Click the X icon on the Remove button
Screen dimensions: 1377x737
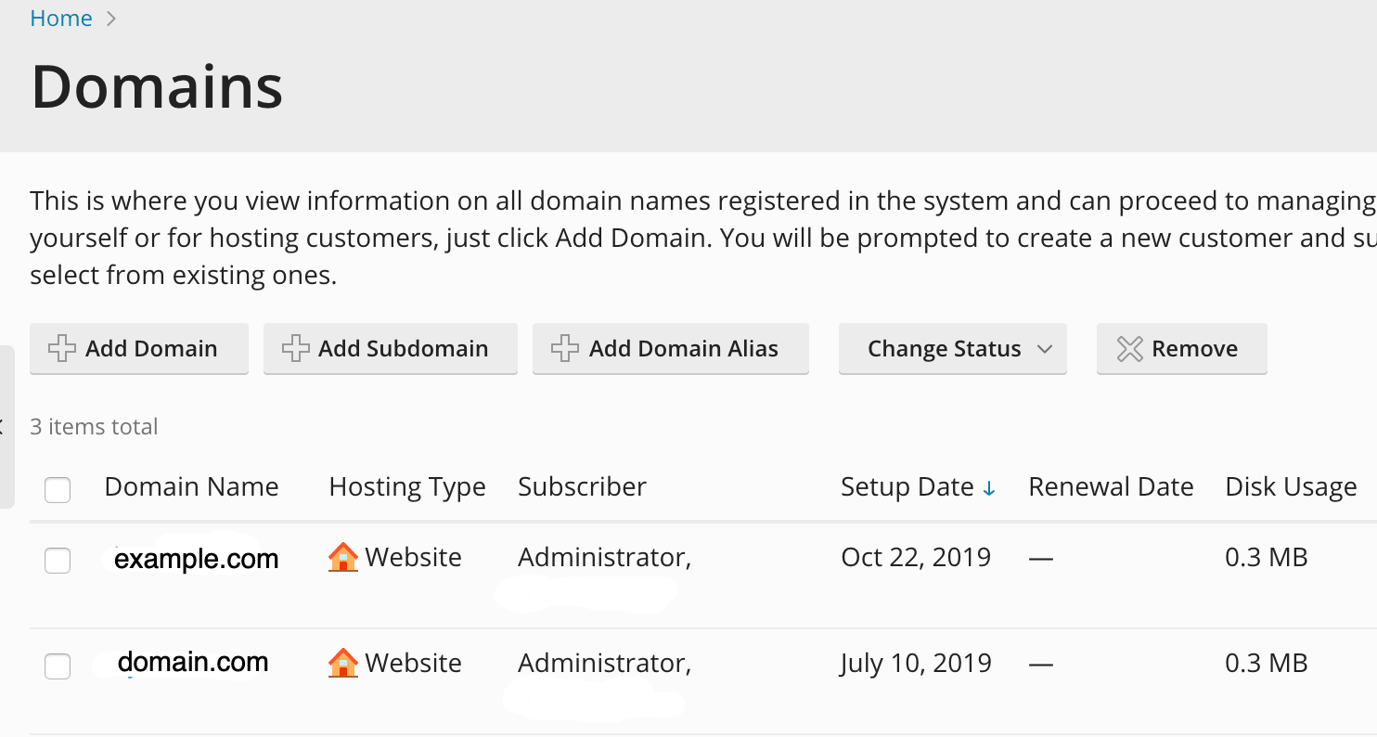[1128, 348]
